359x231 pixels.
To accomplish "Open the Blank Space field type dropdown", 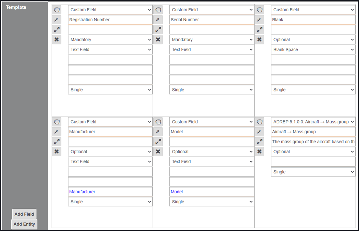I will pyautogui.click(x=313, y=50).
